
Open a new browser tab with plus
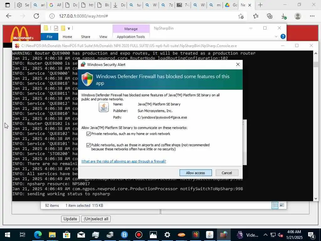click(x=260, y=5)
